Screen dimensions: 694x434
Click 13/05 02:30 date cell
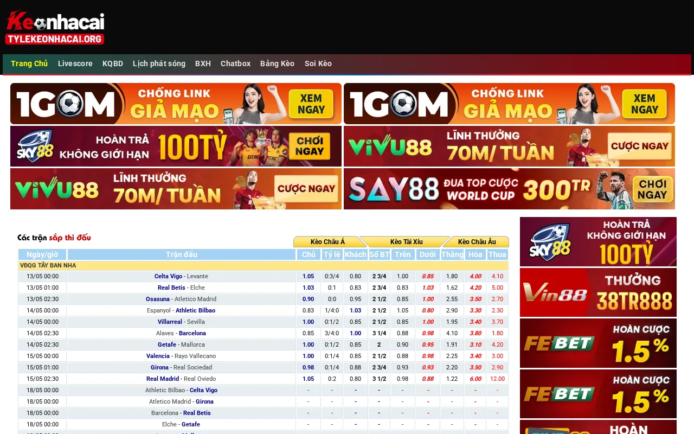click(42, 299)
